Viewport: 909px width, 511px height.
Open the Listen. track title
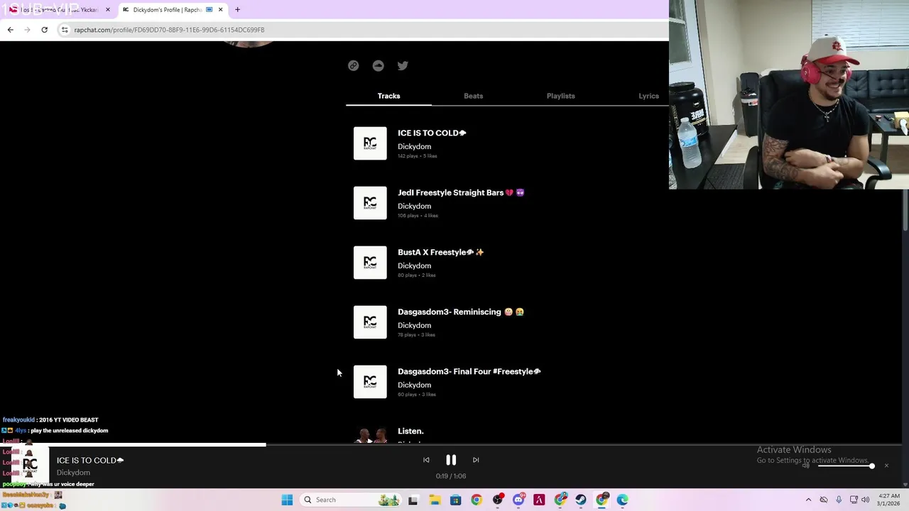tap(410, 431)
